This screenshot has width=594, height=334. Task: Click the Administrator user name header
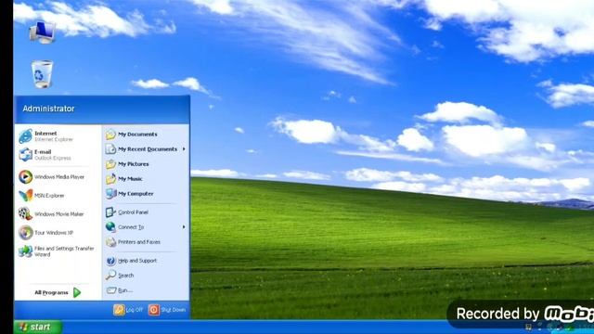(48, 109)
